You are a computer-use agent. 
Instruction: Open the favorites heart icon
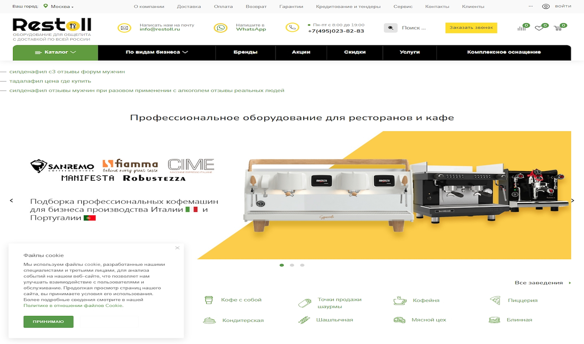coord(539,28)
